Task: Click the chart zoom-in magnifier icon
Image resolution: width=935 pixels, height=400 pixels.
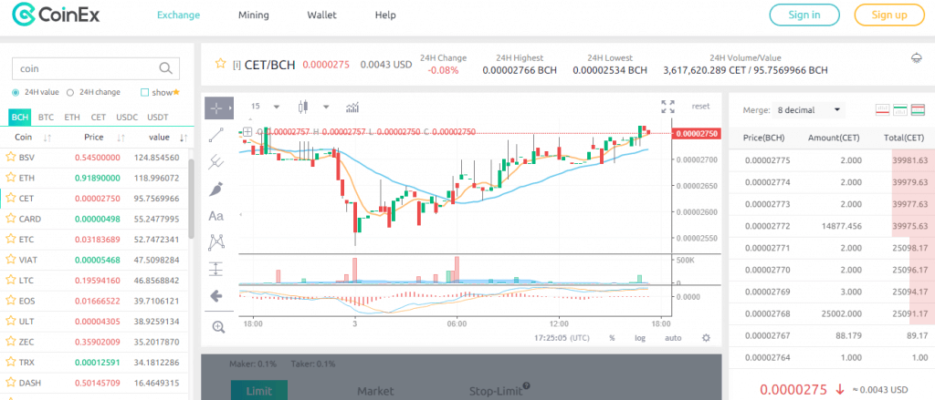Action: click(x=217, y=326)
